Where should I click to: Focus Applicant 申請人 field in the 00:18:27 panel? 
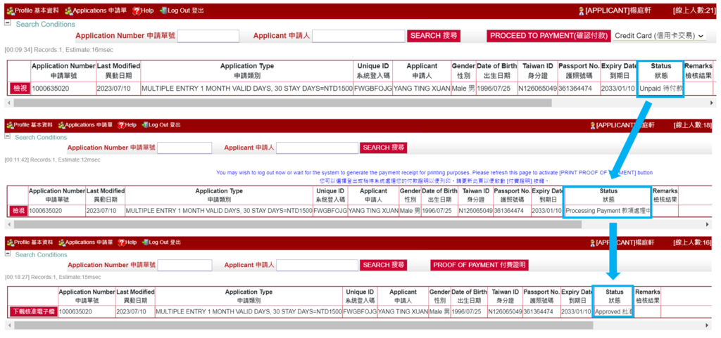coord(318,265)
